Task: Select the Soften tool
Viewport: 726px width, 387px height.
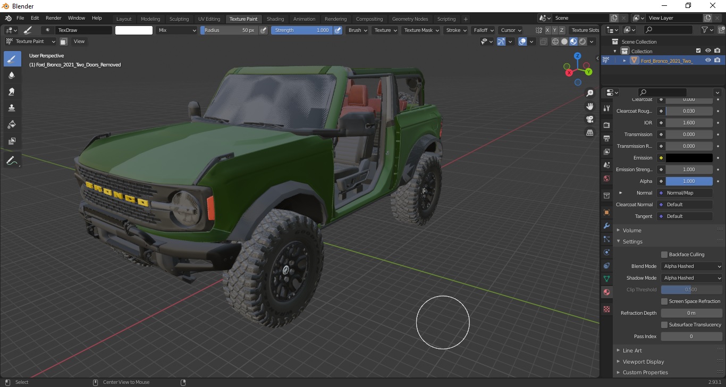Action: (12, 75)
